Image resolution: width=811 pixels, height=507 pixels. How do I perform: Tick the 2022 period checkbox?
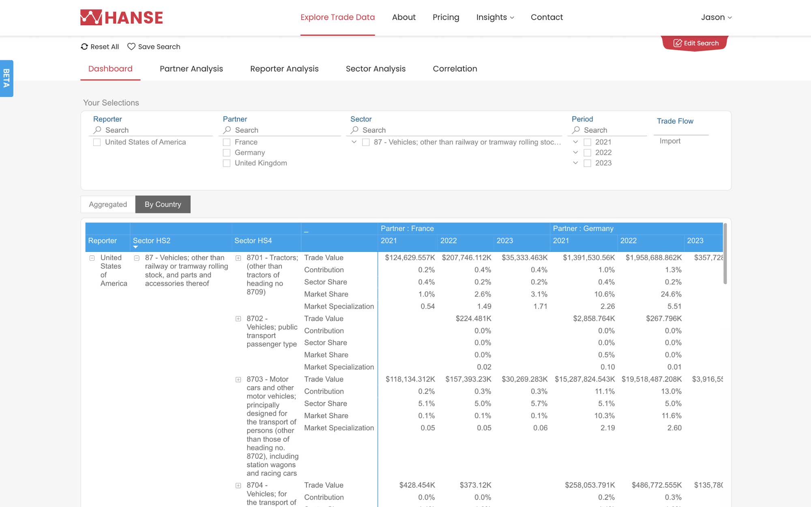point(587,153)
